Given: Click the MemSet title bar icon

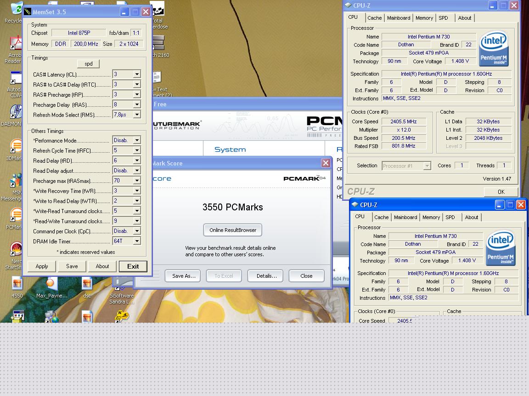Looking at the screenshot, I should (x=28, y=12).
